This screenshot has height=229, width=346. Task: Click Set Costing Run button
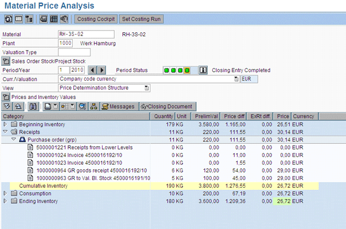click(x=141, y=19)
